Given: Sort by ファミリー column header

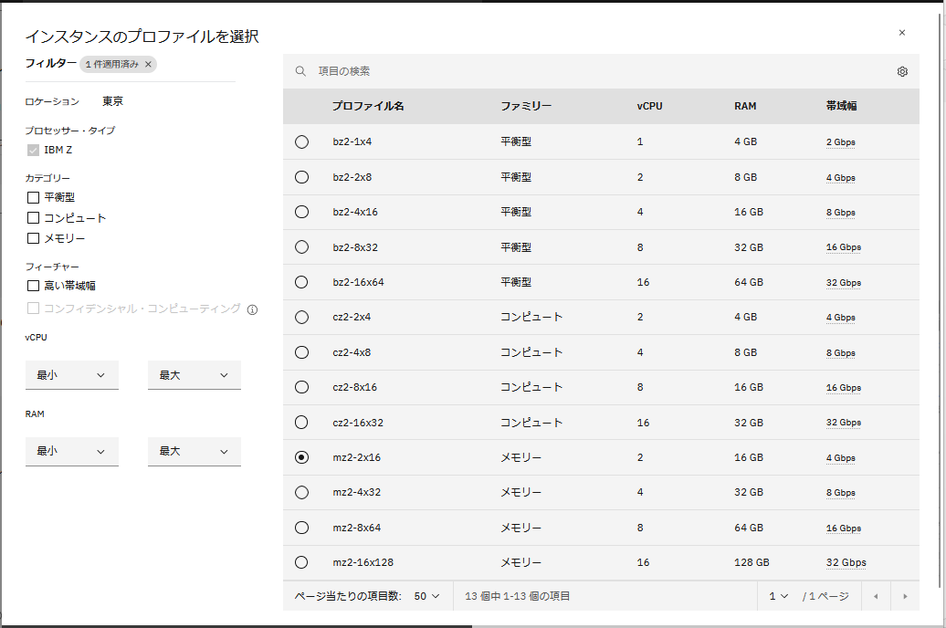Looking at the screenshot, I should (526, 106).
